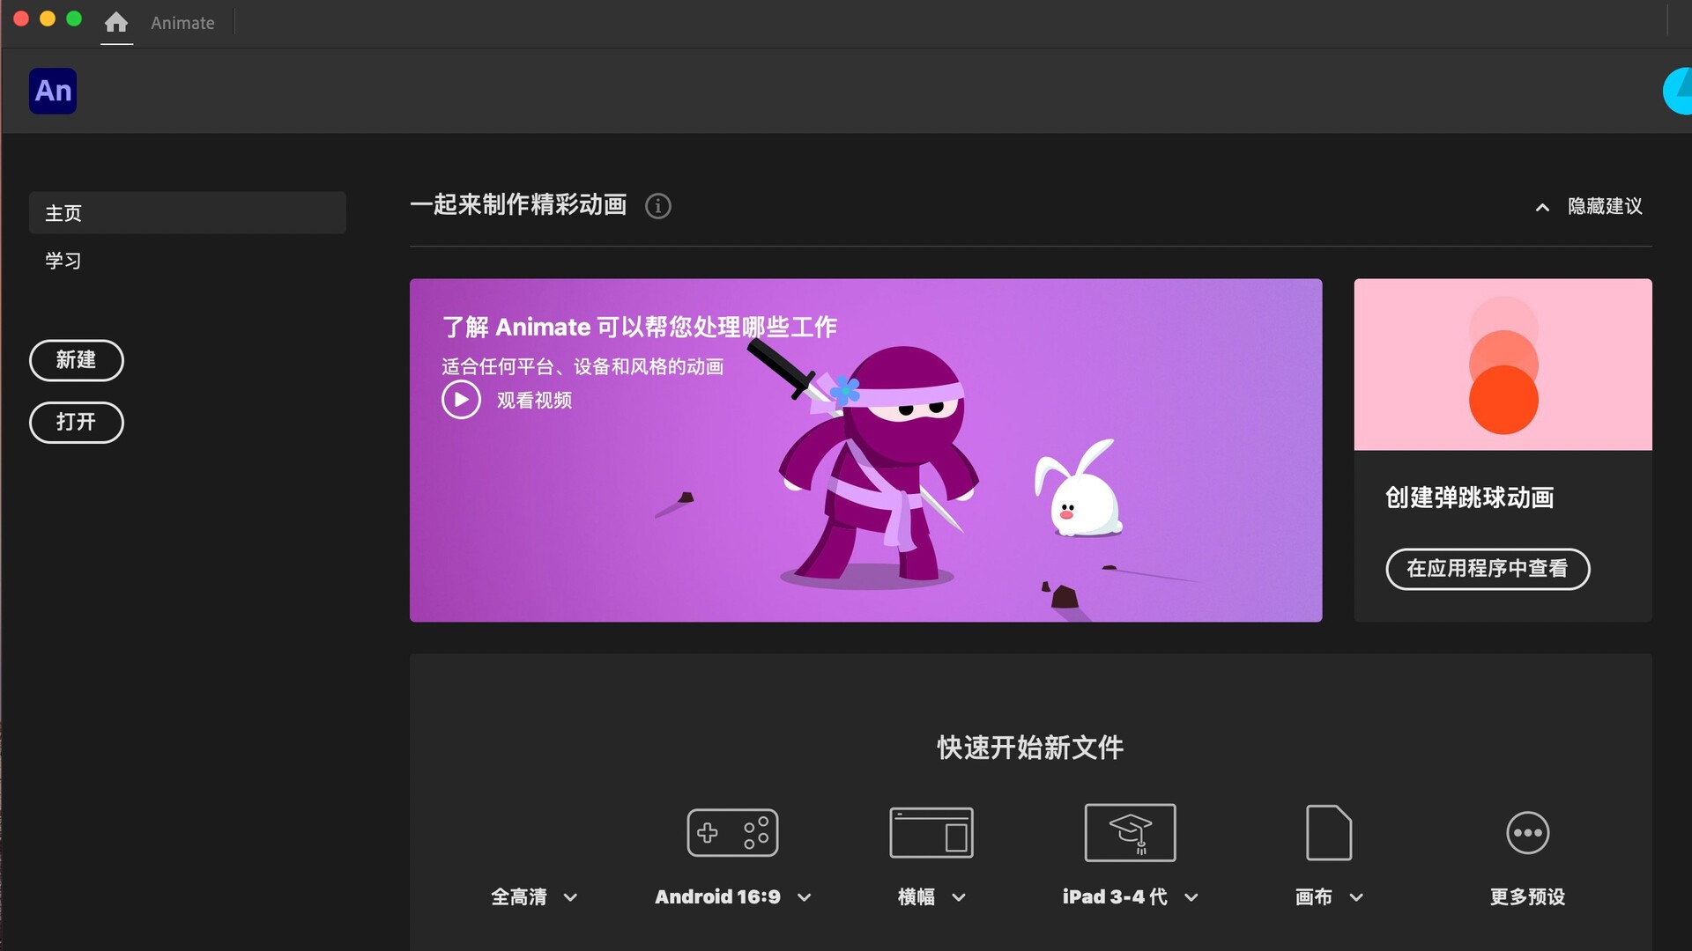Click the 一起来制作精彩动画 section heading
Screen dimensions: 1692x951
(x=518, y=204)
